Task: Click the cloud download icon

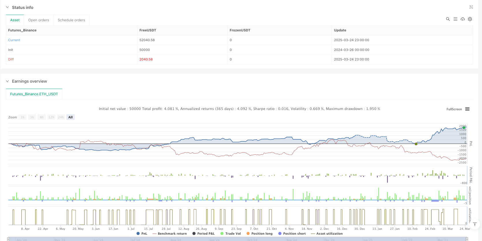Action: click(x=463, y=19)
